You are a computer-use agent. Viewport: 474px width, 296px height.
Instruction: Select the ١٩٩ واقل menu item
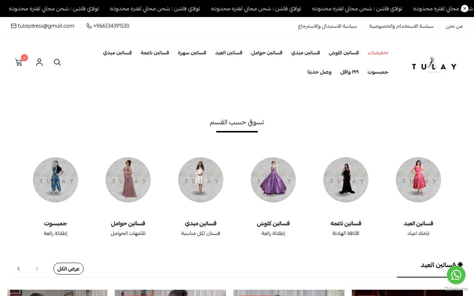coord(349,72)
